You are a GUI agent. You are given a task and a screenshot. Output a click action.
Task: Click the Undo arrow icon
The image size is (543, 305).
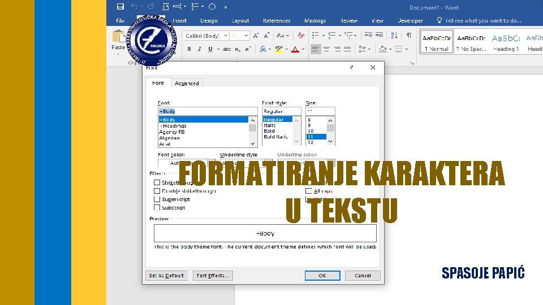134,7
